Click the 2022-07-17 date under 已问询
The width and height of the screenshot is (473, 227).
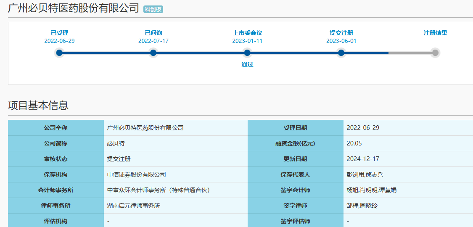[153, 41]
